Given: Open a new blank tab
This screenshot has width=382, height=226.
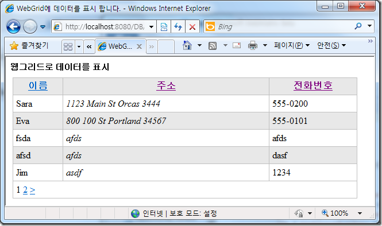Looking at the screenshot, I should (165, 46).
